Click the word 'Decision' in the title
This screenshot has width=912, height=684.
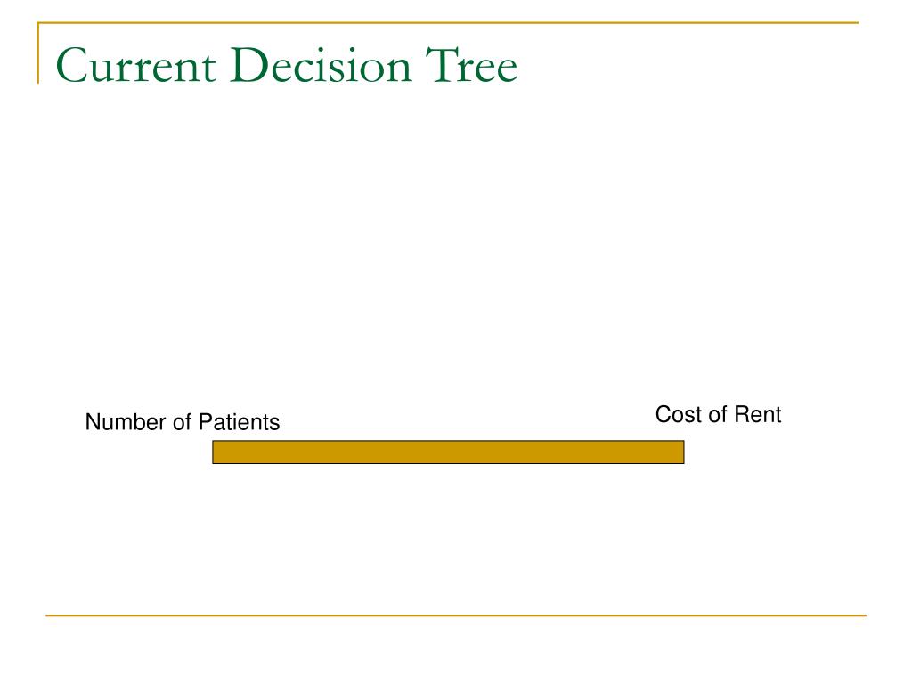[321, 65]
